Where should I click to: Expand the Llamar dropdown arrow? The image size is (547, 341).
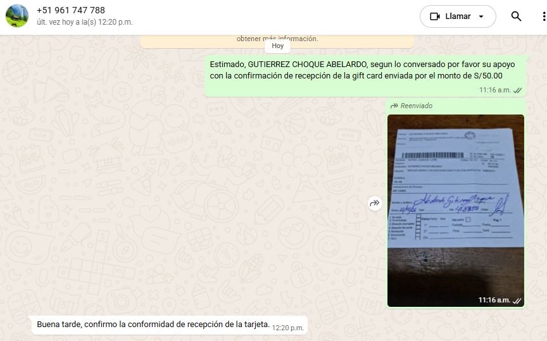(x=481, y=16)
